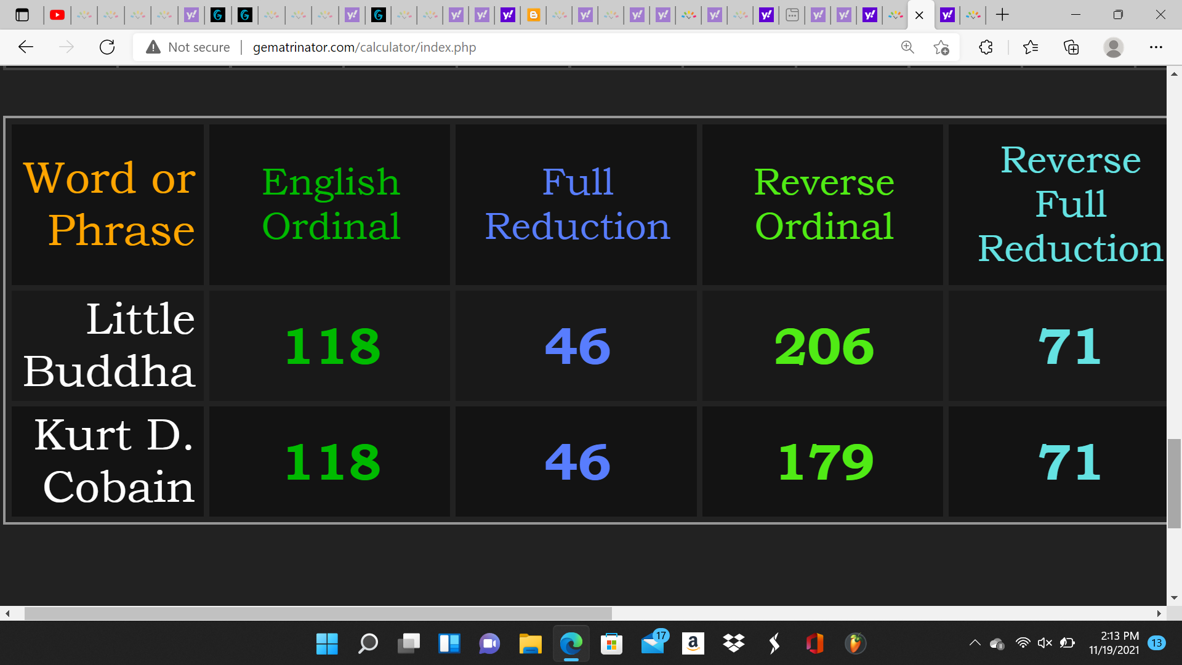Switch to the Blogger tab

click(534, 15)
